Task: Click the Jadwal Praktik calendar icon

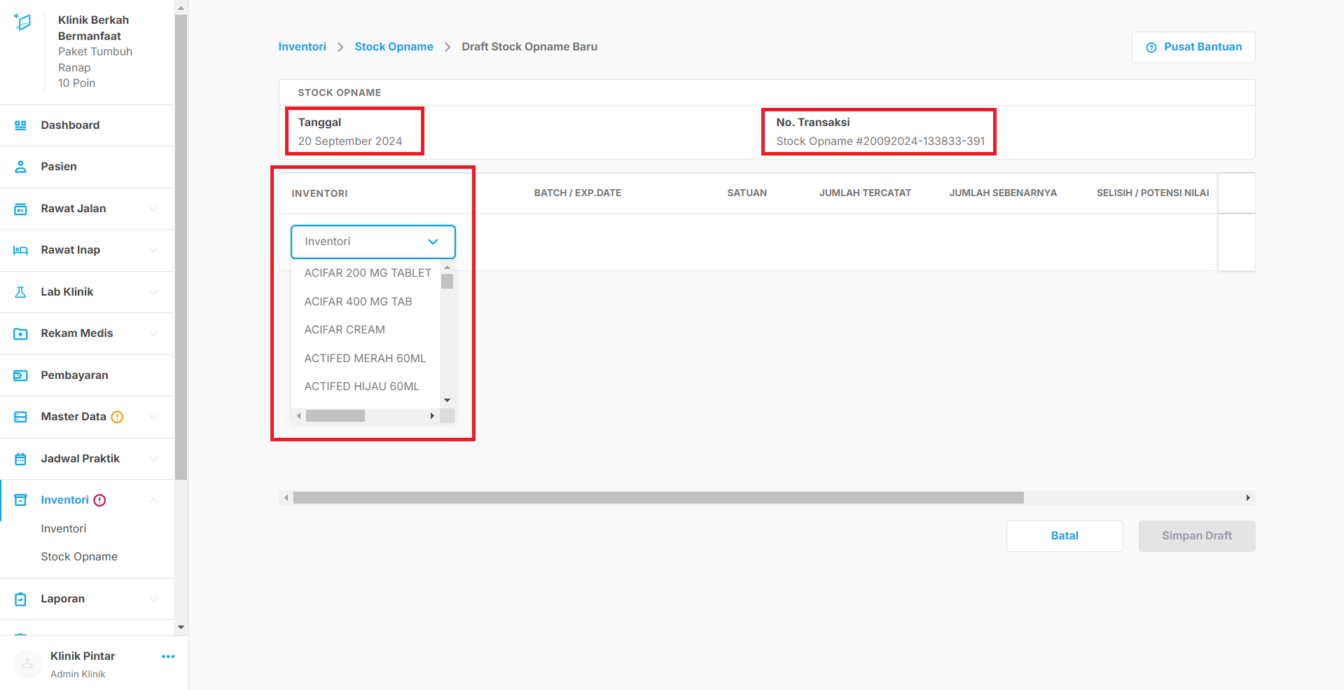Action: tap(20, 459)
